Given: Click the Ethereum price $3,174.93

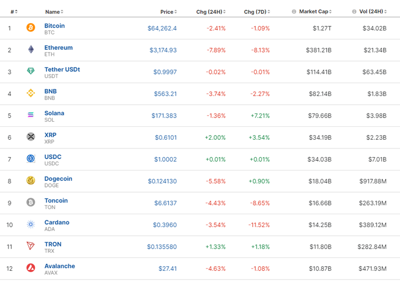Looking at the screenshot, I should [163, 50].
